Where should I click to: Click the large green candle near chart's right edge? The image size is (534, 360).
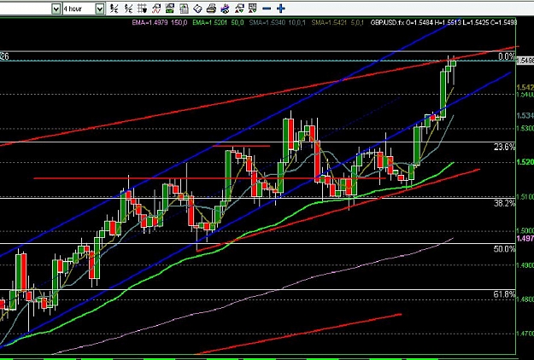[443, 94]
